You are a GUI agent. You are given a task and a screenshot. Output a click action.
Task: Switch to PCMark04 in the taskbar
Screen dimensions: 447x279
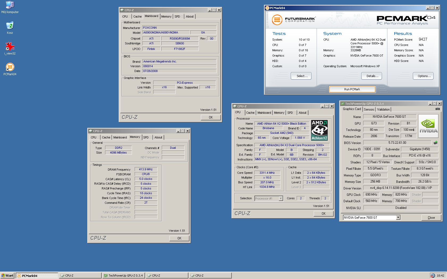(x=37, y=276)
